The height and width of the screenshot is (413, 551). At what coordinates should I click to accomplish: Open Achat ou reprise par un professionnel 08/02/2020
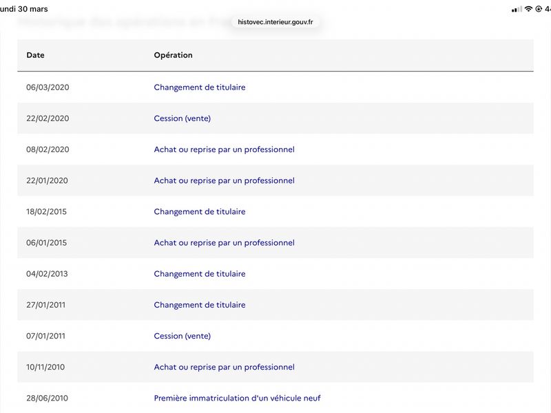point(225,149)
